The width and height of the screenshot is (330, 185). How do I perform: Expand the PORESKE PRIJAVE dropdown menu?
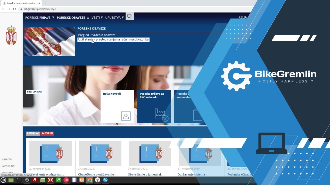pyautogui.click(x=40, y=18)
